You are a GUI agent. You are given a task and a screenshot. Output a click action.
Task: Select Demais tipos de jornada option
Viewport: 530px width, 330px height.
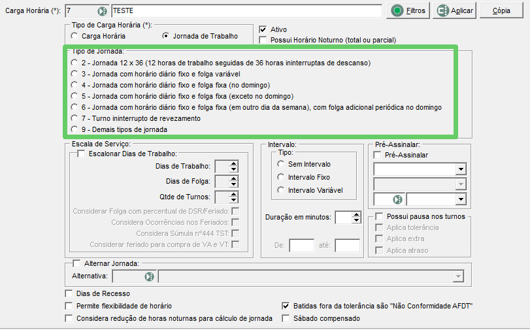click(x=74, y=130)
